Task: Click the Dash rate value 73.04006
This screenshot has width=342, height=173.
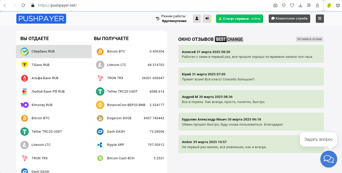Action: coord(157,132)
